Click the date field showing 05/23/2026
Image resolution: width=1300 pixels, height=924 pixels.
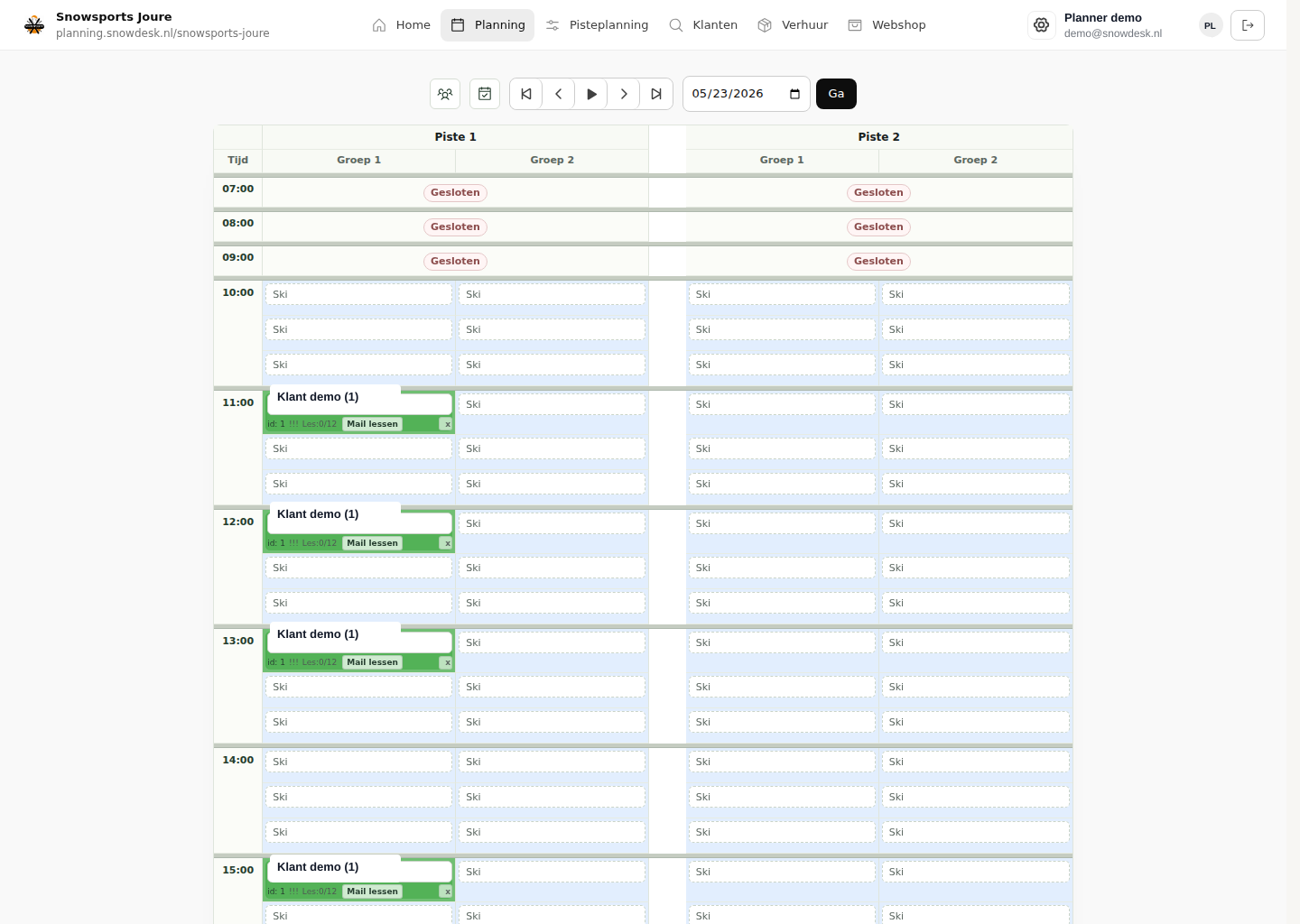[x=747, y=94]
